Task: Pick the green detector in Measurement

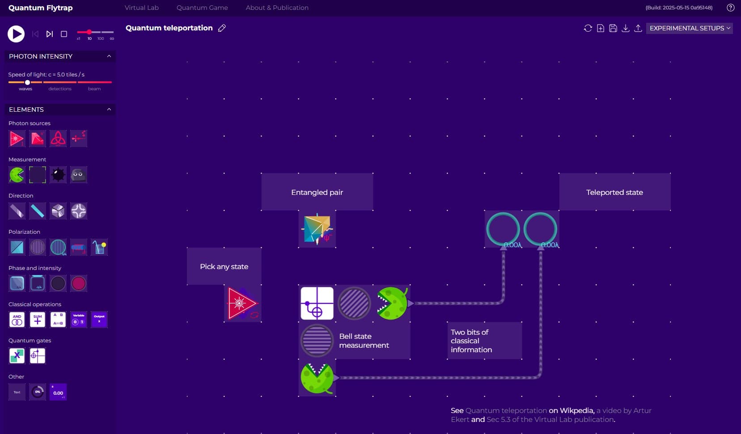Action: 17,175
